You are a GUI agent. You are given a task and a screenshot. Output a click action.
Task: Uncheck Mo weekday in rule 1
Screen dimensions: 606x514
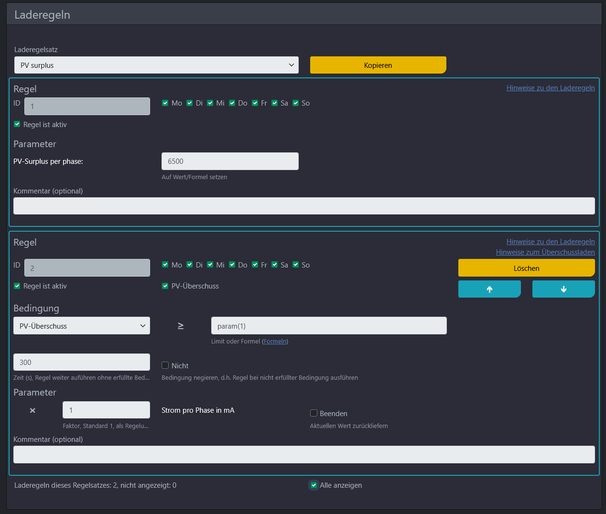tap(165, 103)
